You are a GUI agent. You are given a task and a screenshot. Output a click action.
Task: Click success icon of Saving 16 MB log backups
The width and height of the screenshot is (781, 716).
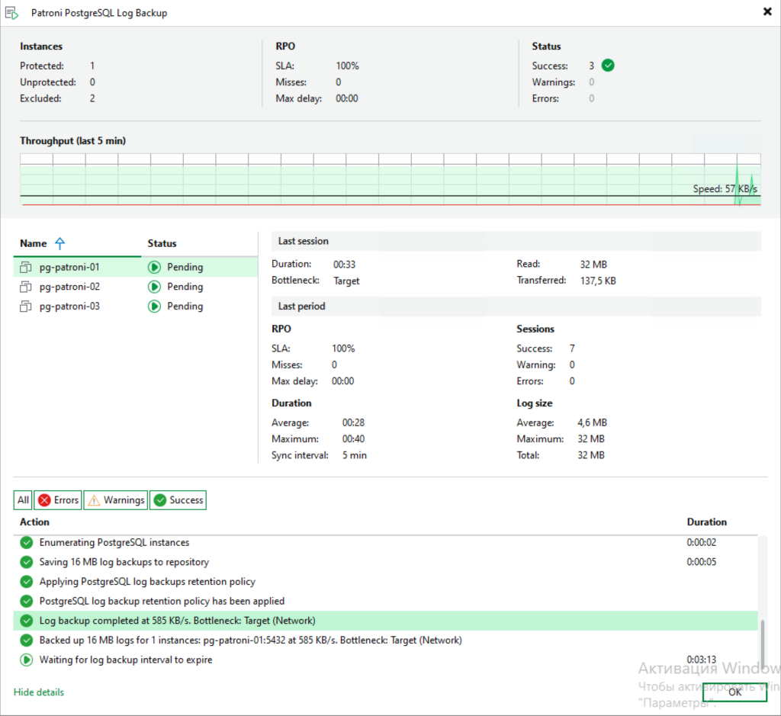[x=27, y=562]
